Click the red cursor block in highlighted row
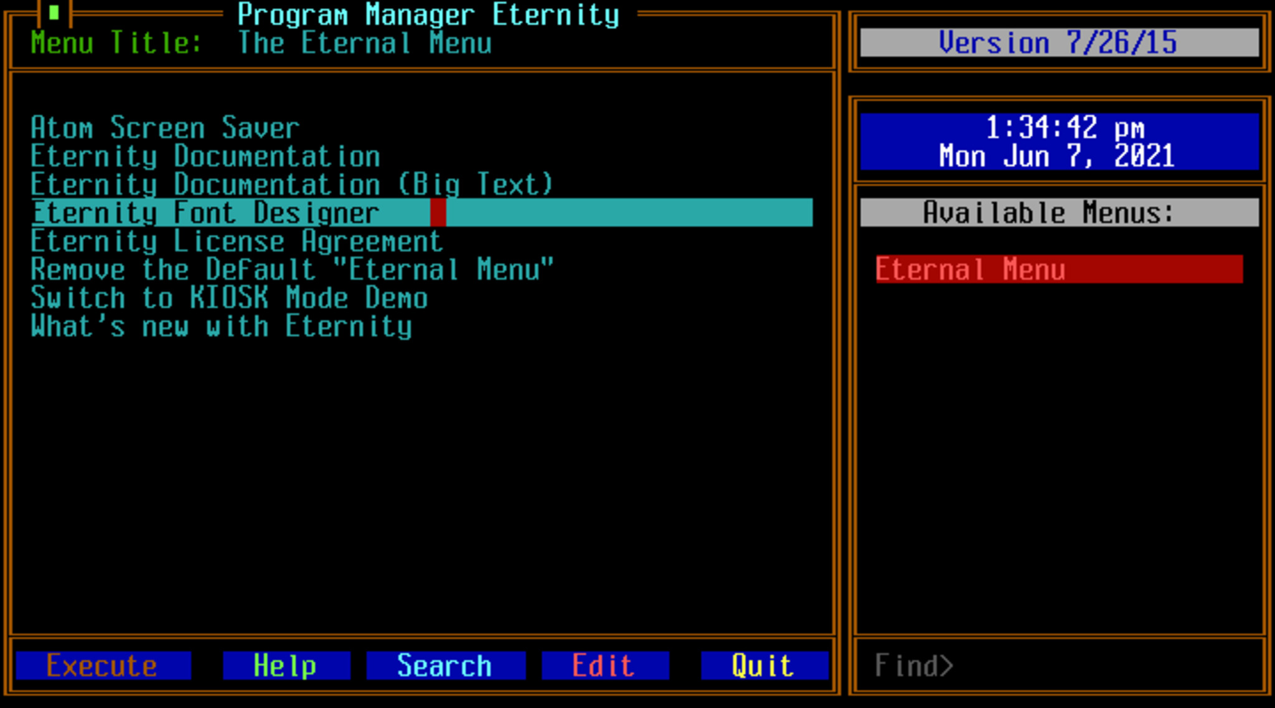 pos(438,213)
